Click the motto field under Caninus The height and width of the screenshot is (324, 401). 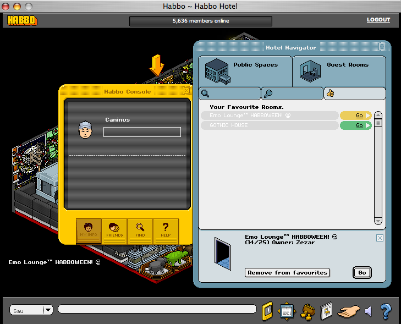click(x=142, y=132)
